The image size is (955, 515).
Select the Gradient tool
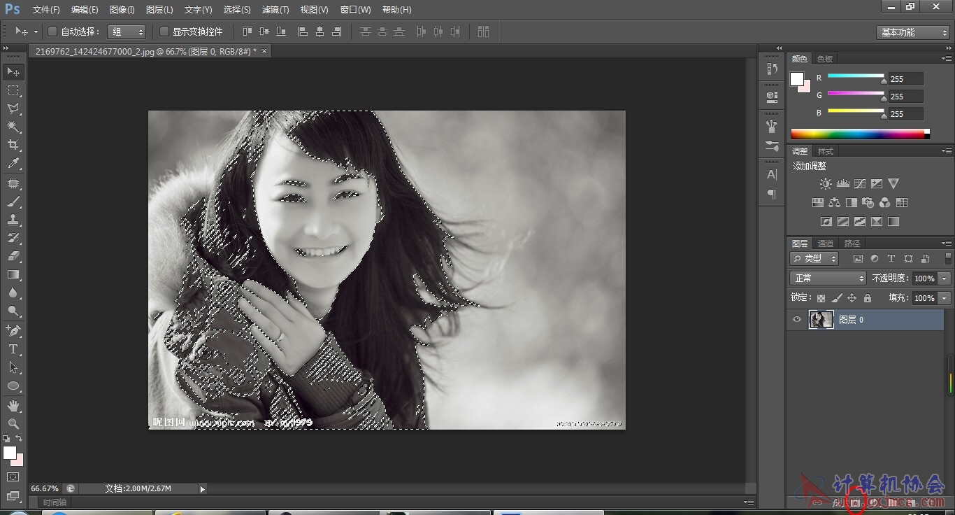click(13, 274)
